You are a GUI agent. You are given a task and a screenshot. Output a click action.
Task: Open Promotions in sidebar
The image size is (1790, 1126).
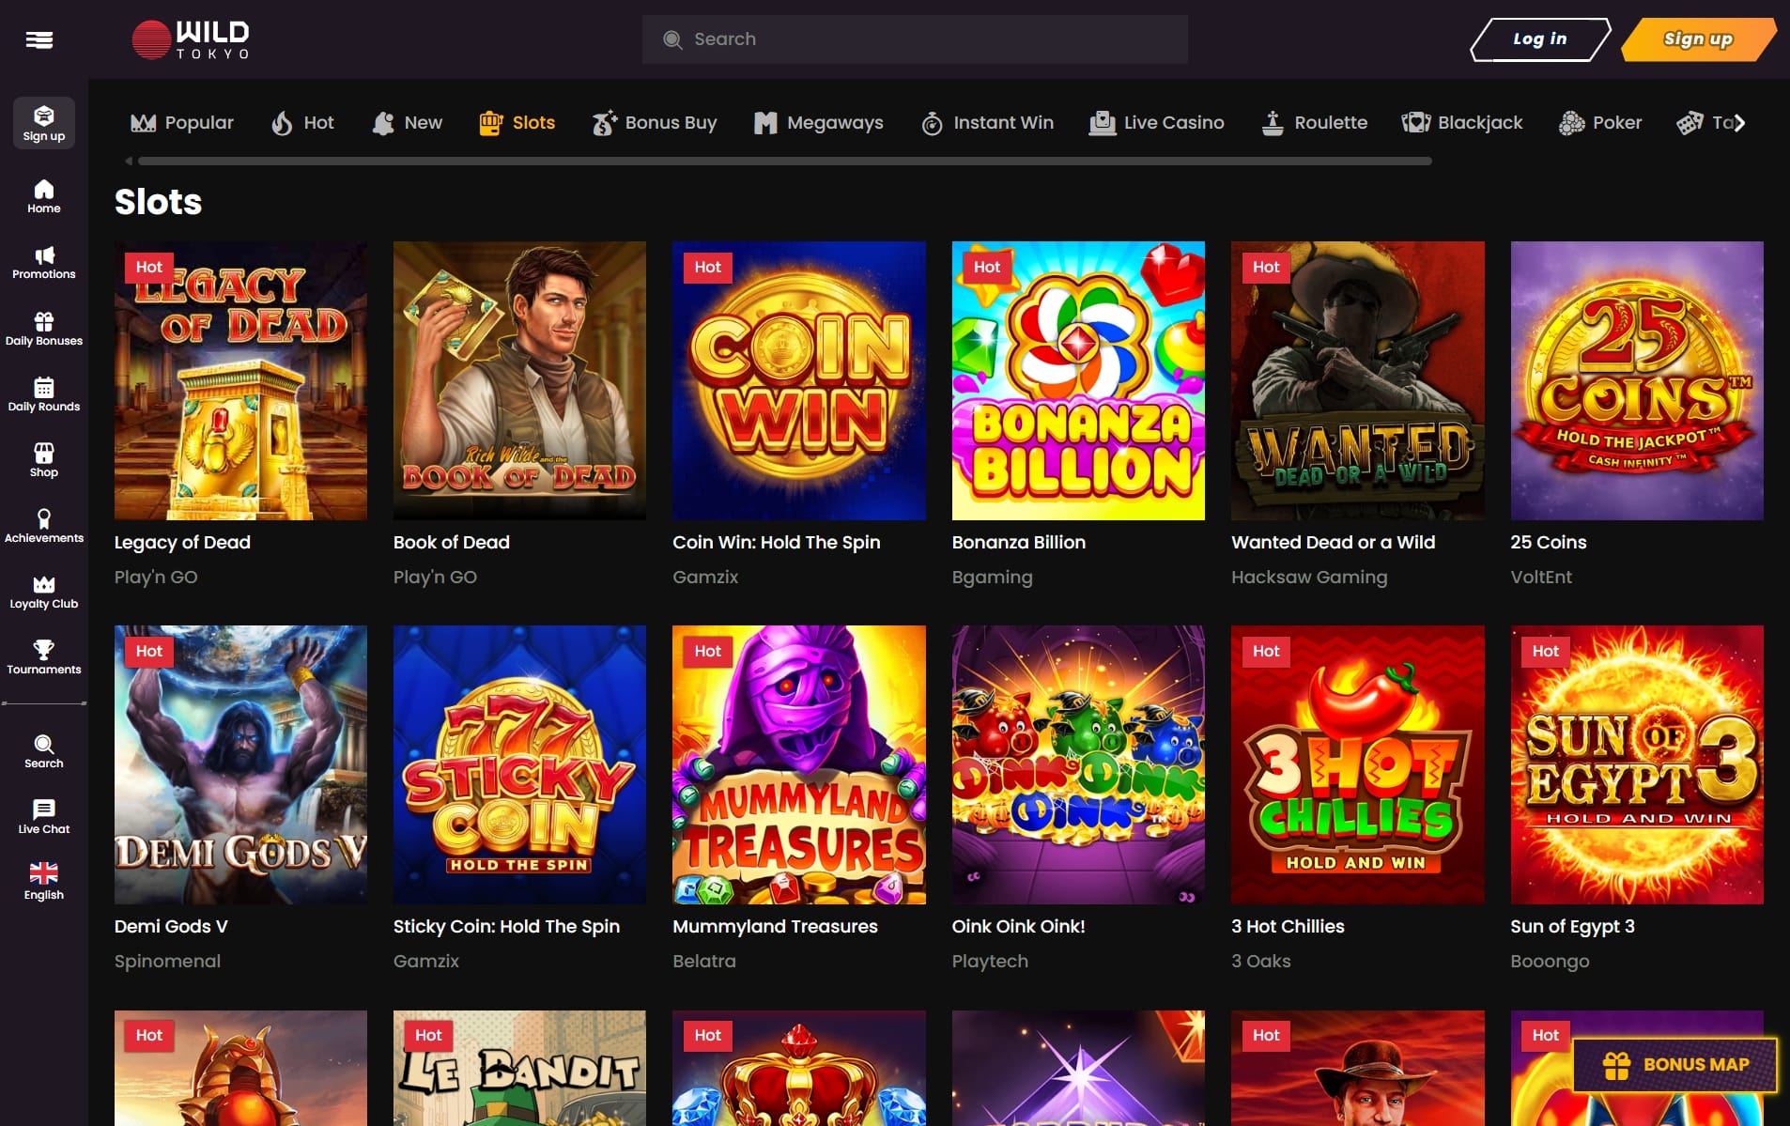pyautogui.click(x=44, y=263)
